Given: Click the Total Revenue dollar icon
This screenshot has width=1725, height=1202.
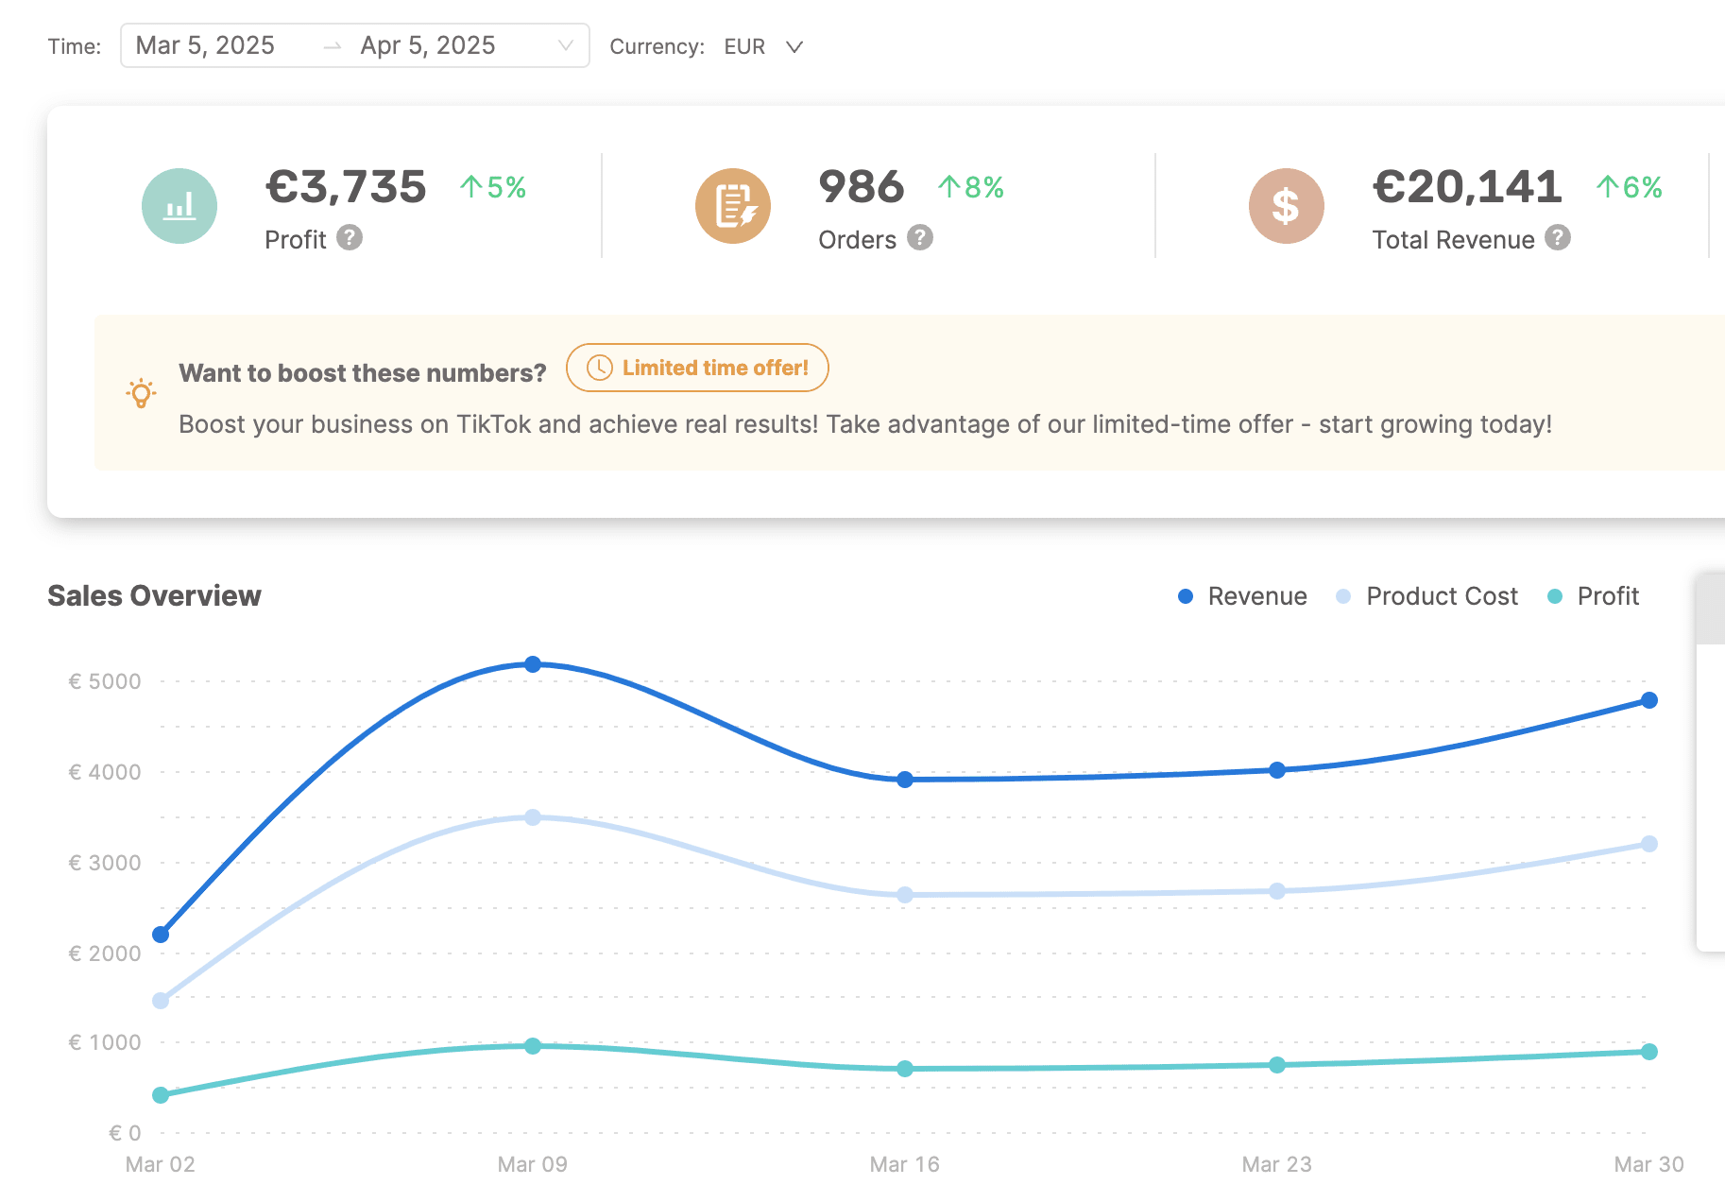Looking at the screenshot, I should 1287,206.
